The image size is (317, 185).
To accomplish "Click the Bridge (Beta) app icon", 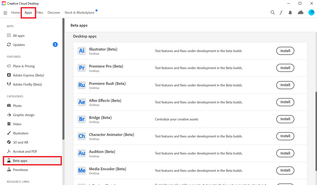I will (x=82, y=119).
